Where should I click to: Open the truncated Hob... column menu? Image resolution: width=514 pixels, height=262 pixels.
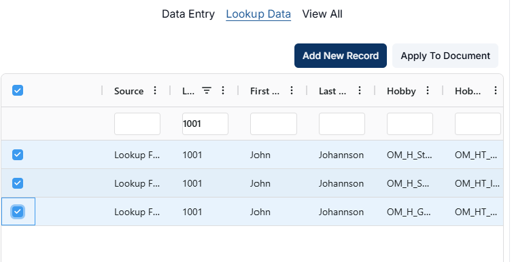pos(496,90)
